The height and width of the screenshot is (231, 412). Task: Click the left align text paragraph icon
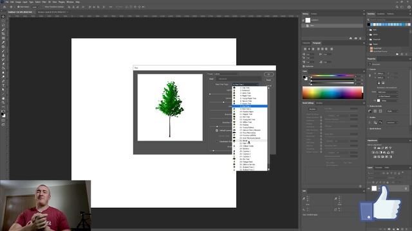click(x=305, y=49)
